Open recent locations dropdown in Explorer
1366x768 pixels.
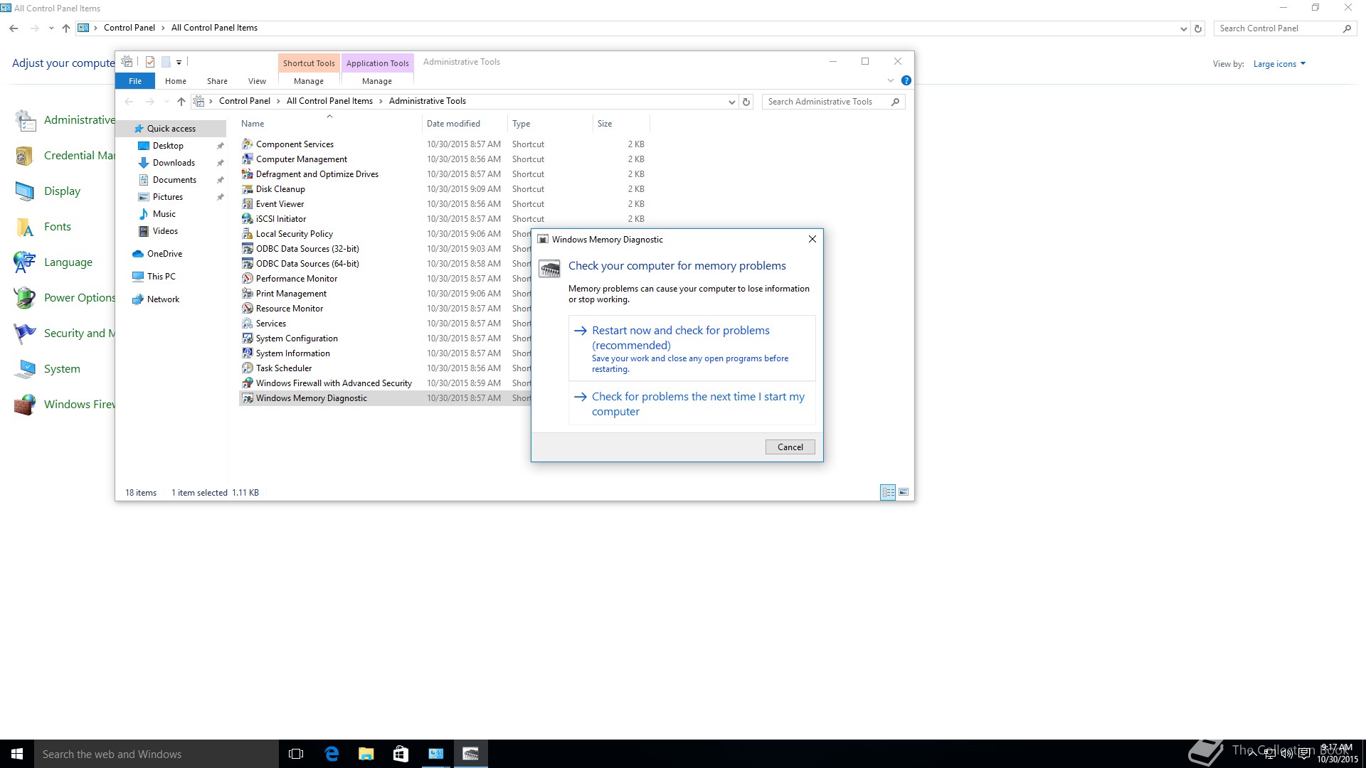click(x=166, y=102)
